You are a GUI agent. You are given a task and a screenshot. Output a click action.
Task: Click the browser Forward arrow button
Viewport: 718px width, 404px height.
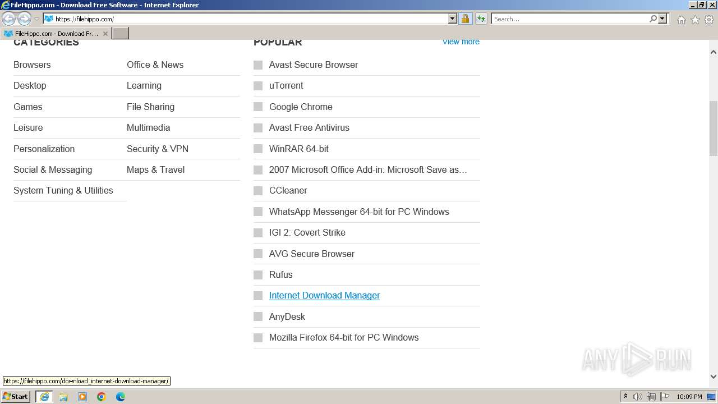[x=24, y=19]
